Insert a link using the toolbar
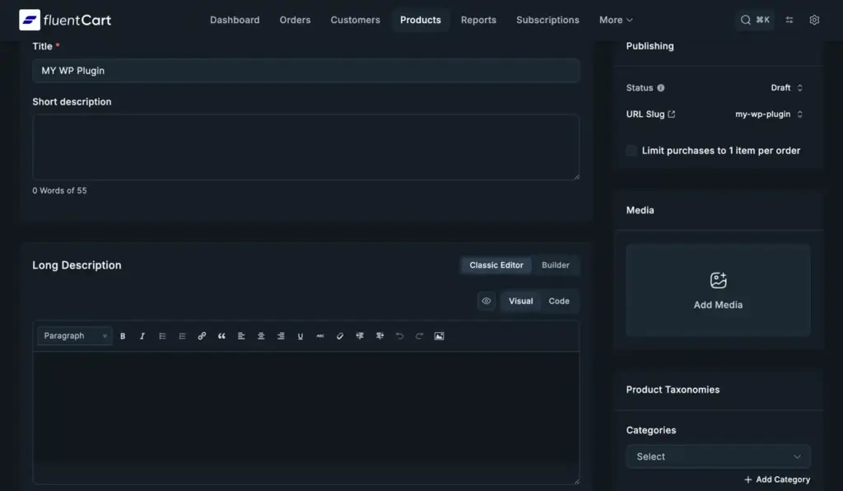Viewport: 843px width, 491px height. [202, 336]
